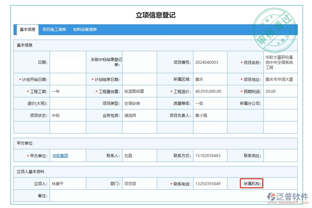This screenshot has height=208, width=312.
Task: Click the 泛普软件 logo
Action: pyautogui.click(x=286, y=196)
